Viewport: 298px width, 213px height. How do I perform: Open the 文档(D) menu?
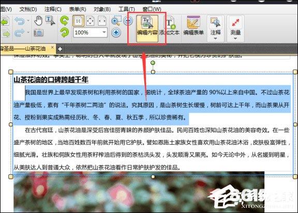point(28,9)
